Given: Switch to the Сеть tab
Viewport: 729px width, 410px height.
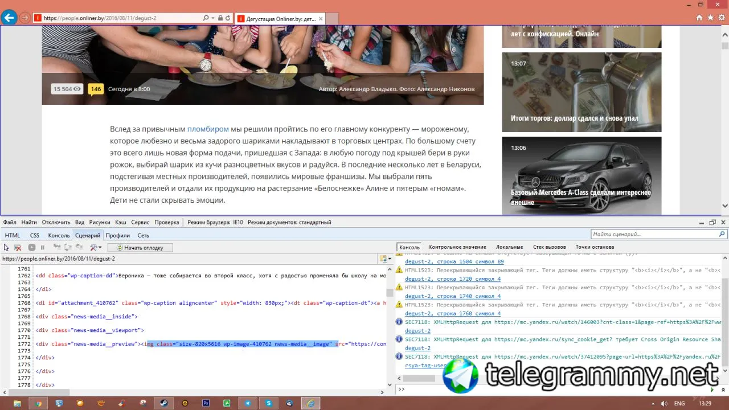Looking at the screenshot, I should click(x=143, y=235).
